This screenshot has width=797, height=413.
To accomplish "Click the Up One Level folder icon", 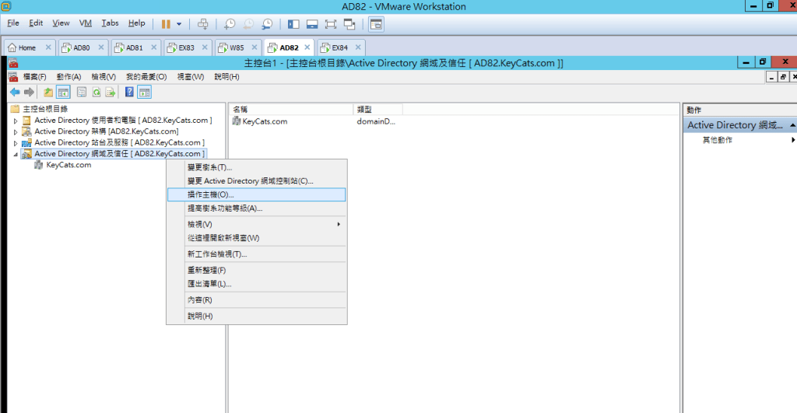I will 48,92.
